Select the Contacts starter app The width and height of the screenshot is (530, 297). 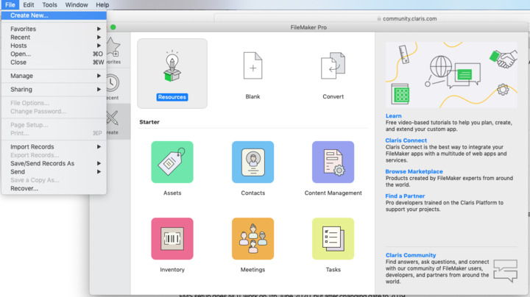click(x=252, y=162)
